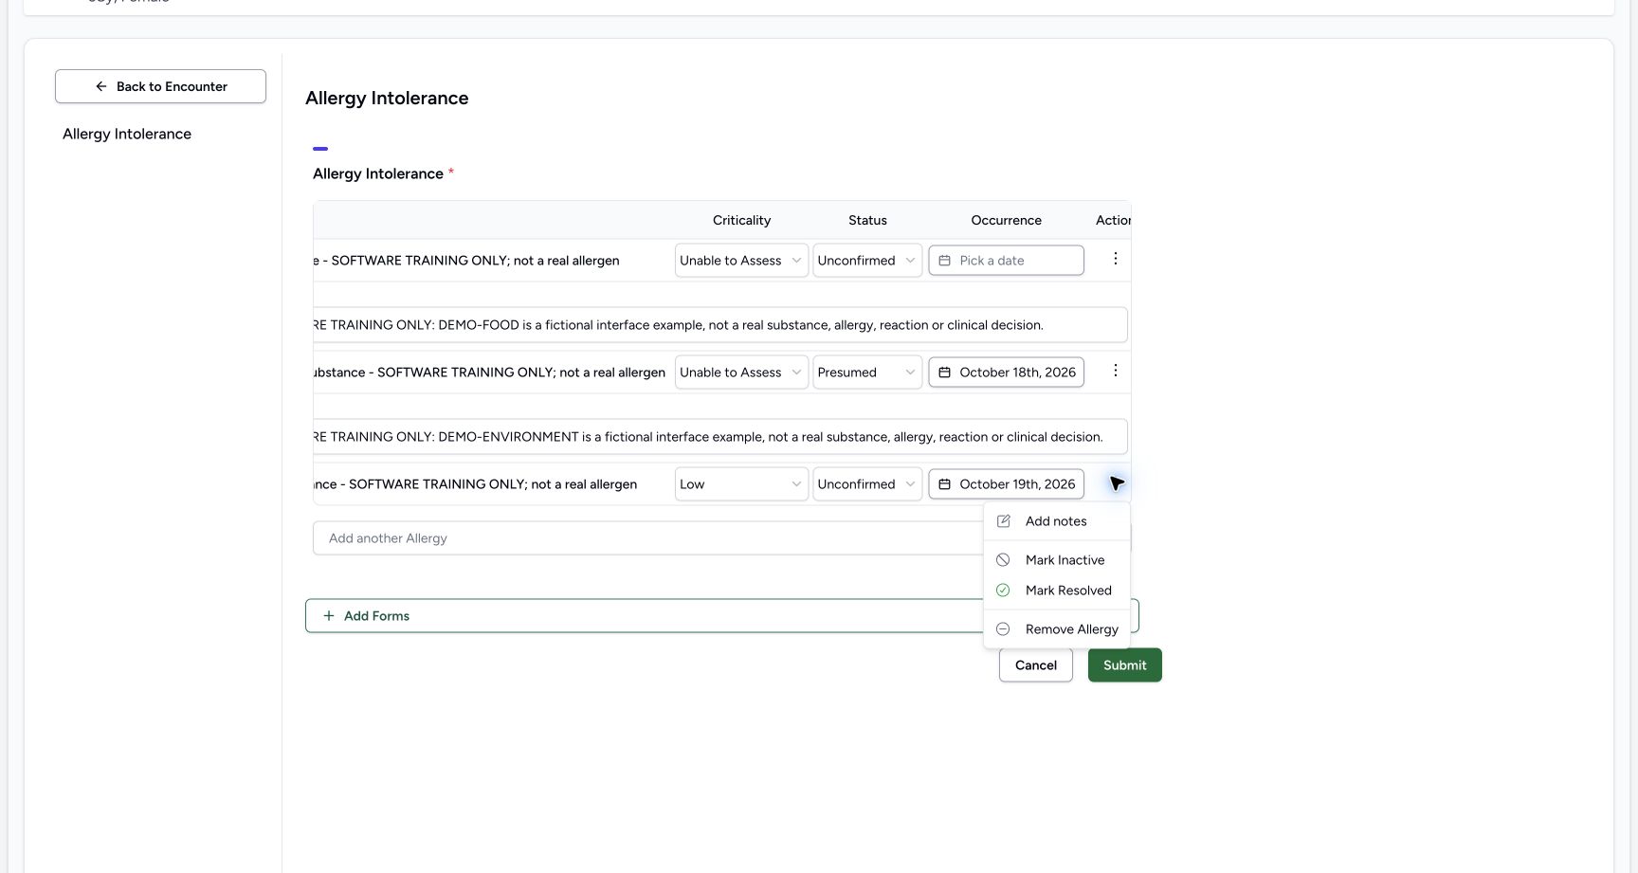The height and width of the screenshot is (873, 1638).
Task: Click the plus icon in Add Forms
Action: [x=329, y=616]
